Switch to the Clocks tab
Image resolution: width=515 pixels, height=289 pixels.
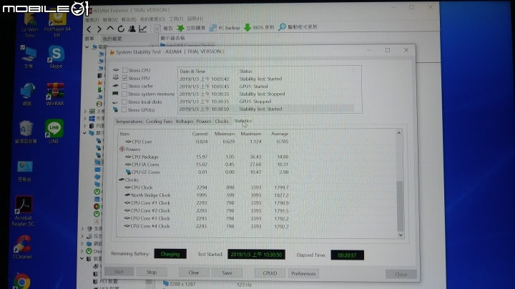(x=222, y=122)
